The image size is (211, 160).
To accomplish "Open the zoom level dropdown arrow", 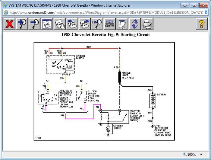I will pos(201,155).
